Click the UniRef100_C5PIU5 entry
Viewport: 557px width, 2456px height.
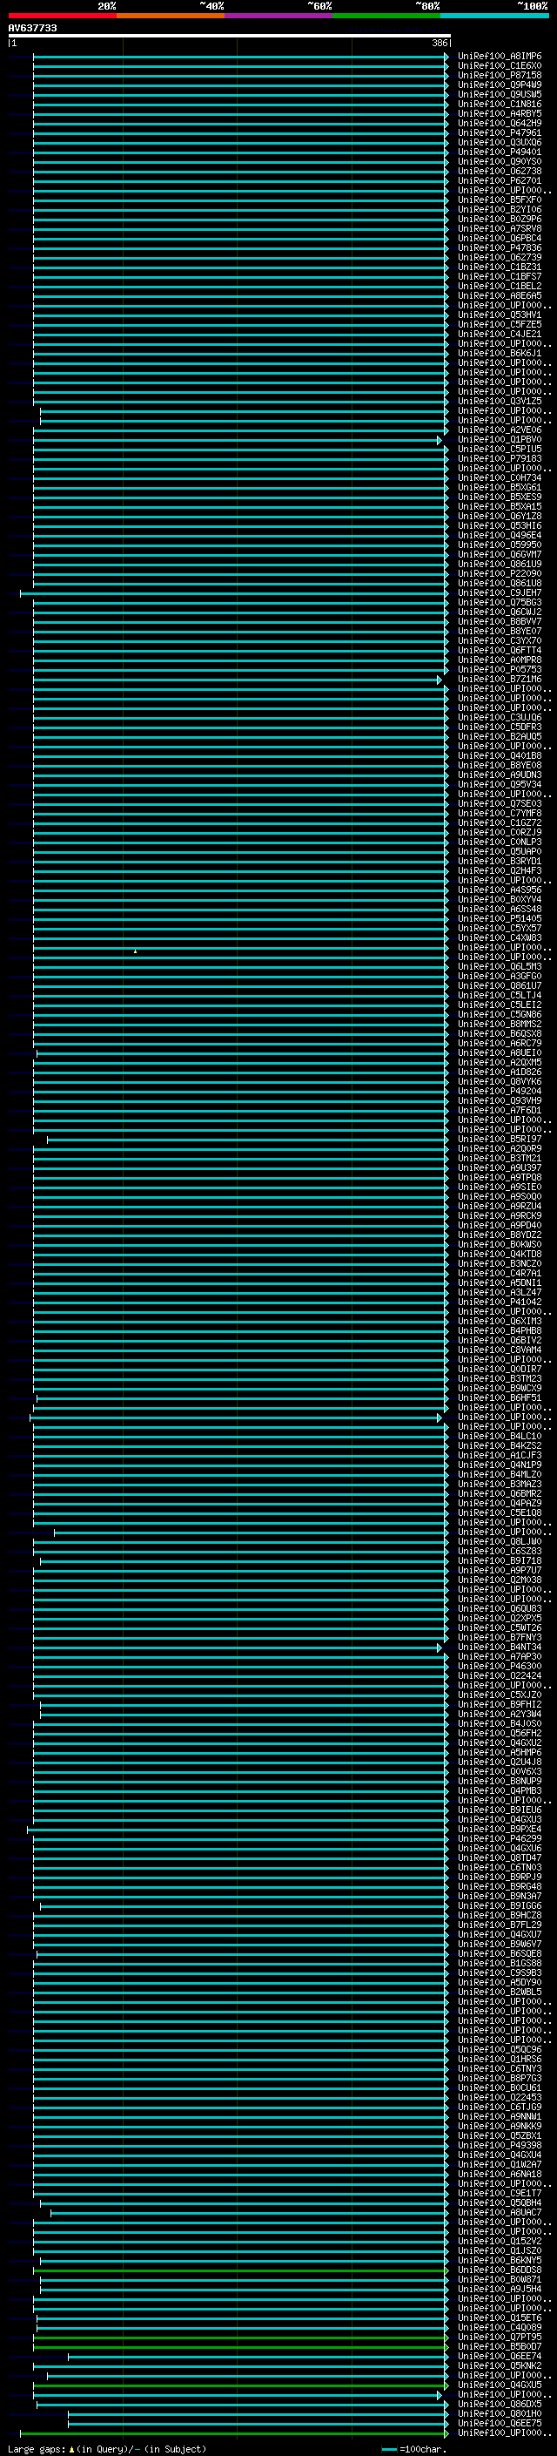pos(500,449)
